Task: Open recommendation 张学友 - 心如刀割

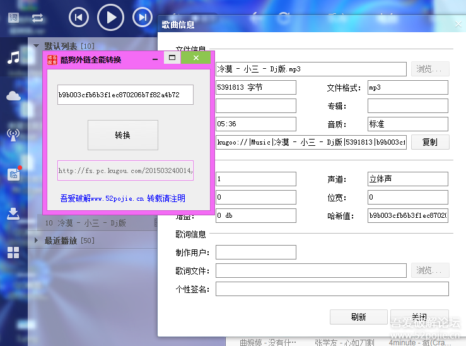Action: click(x=344, y=342)
